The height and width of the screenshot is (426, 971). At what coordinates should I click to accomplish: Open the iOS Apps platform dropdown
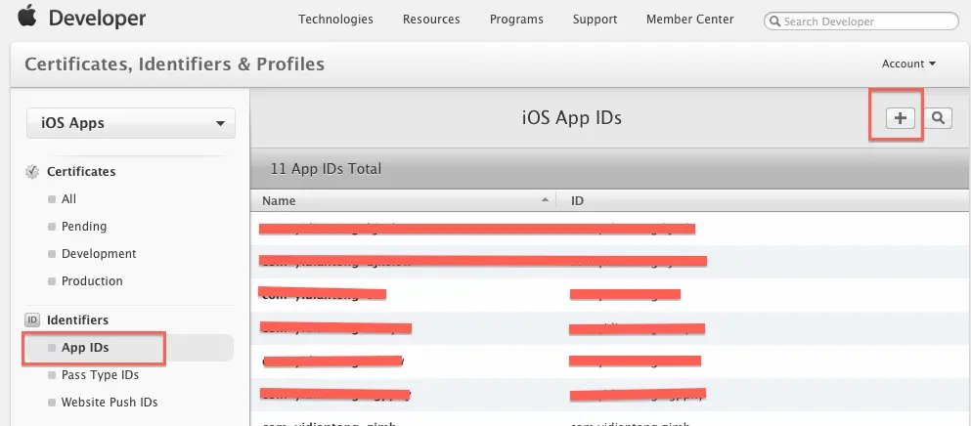(x=131, y=123)
